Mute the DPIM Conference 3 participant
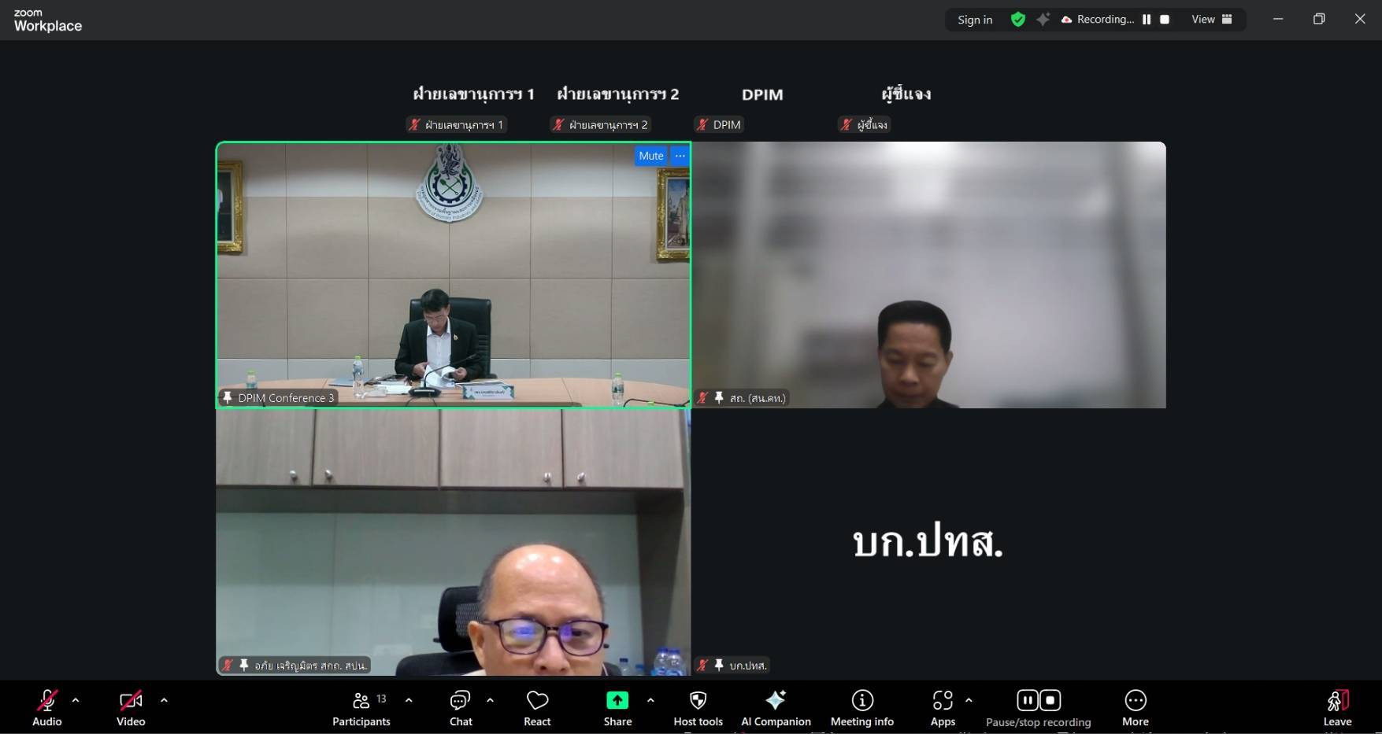This screenshot has width=1382, height=734. click(x=650, y=156)
